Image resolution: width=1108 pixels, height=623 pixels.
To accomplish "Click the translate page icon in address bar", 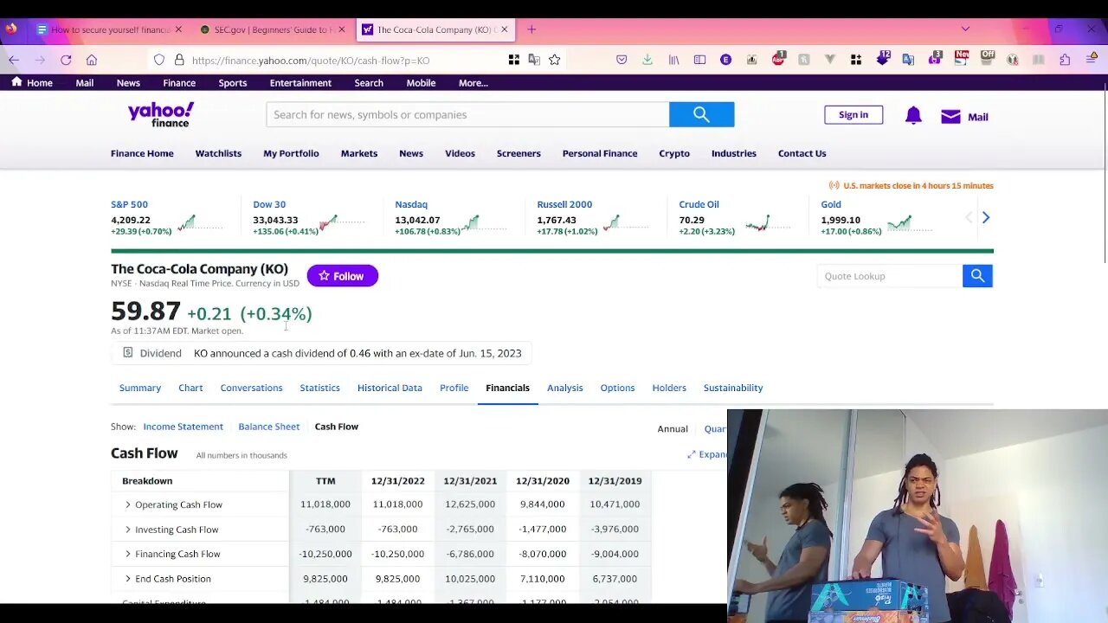I will tap(534, 60).
